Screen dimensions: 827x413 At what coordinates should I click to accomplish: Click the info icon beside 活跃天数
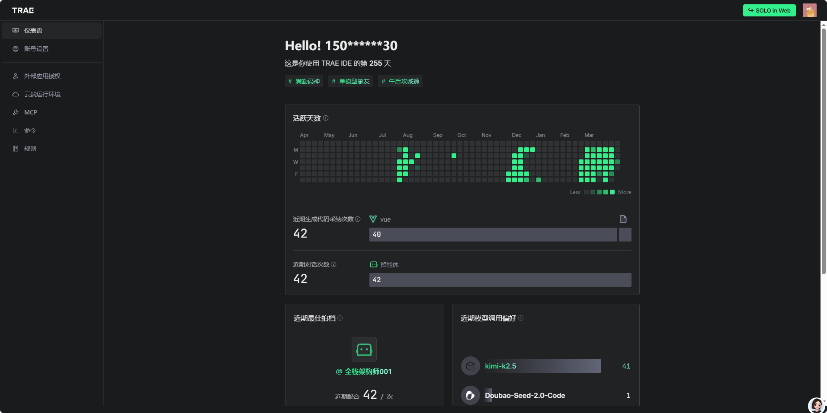pyautogui.click(x=326, y=118)
